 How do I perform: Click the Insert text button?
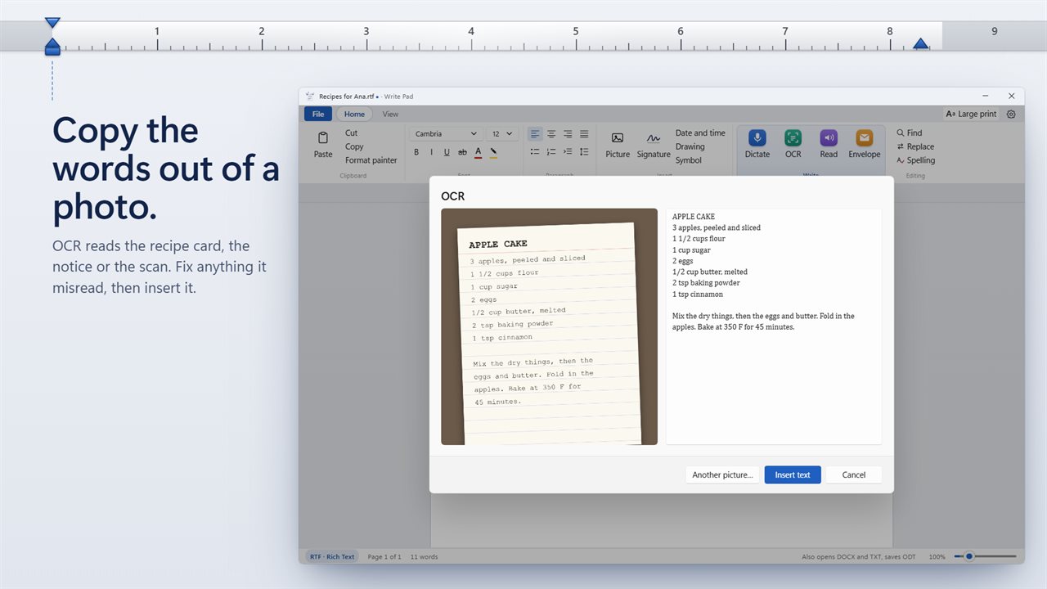tap(793, 474)
